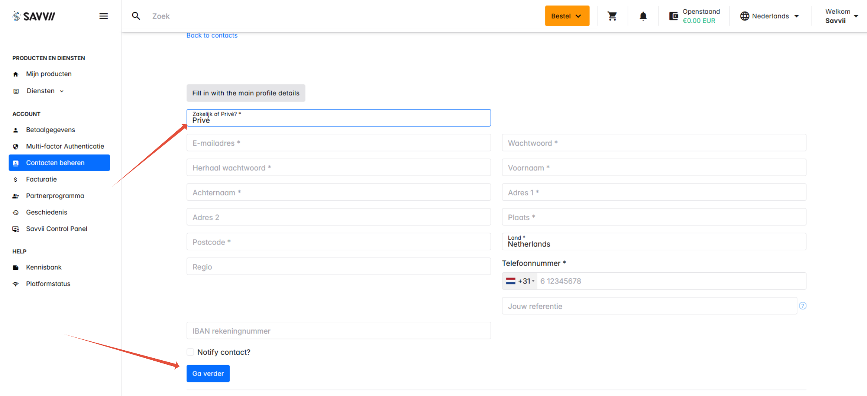Image resolution: width=867 pixels, height=396 pixels.
Task: Open the Nederlands language selector
Action: pos(770,16)
